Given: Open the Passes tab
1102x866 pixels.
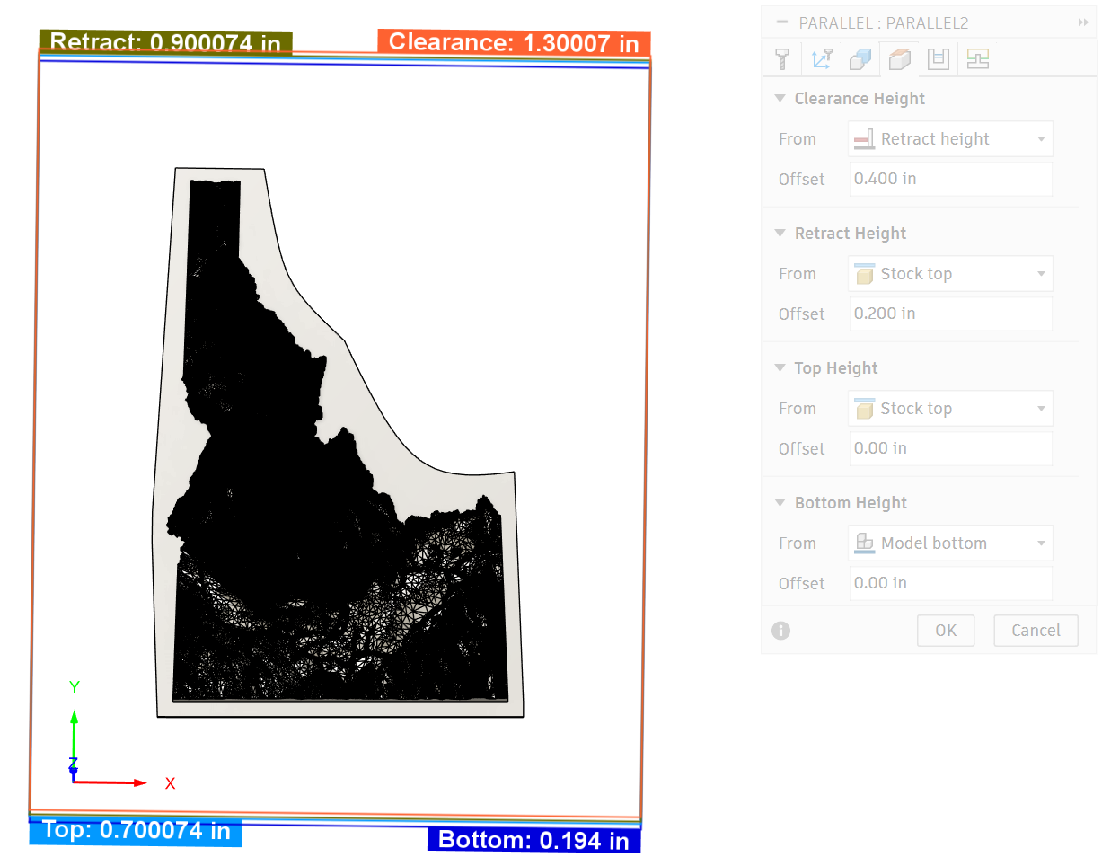Looking at the screenshot, I should [x=939, y=60].
